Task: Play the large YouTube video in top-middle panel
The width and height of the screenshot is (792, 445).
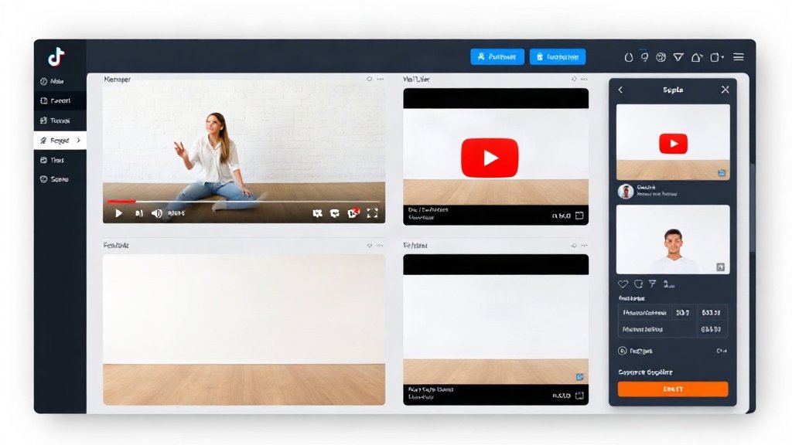Action: [490, 158]
